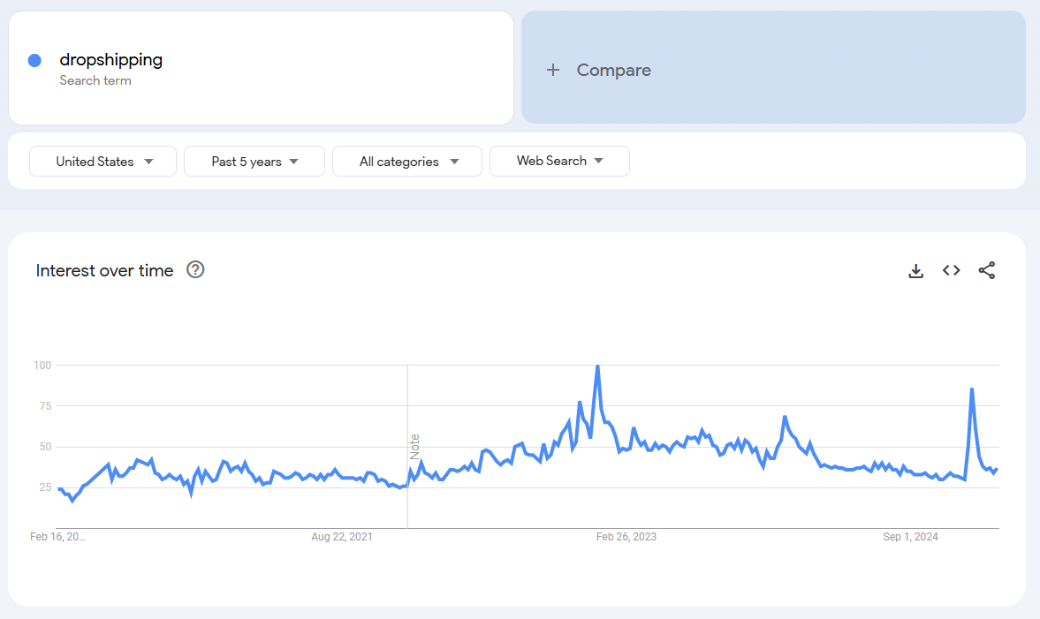Expand the All categories dropdown
The image size is (1040, 619).
tap(406, 161)
